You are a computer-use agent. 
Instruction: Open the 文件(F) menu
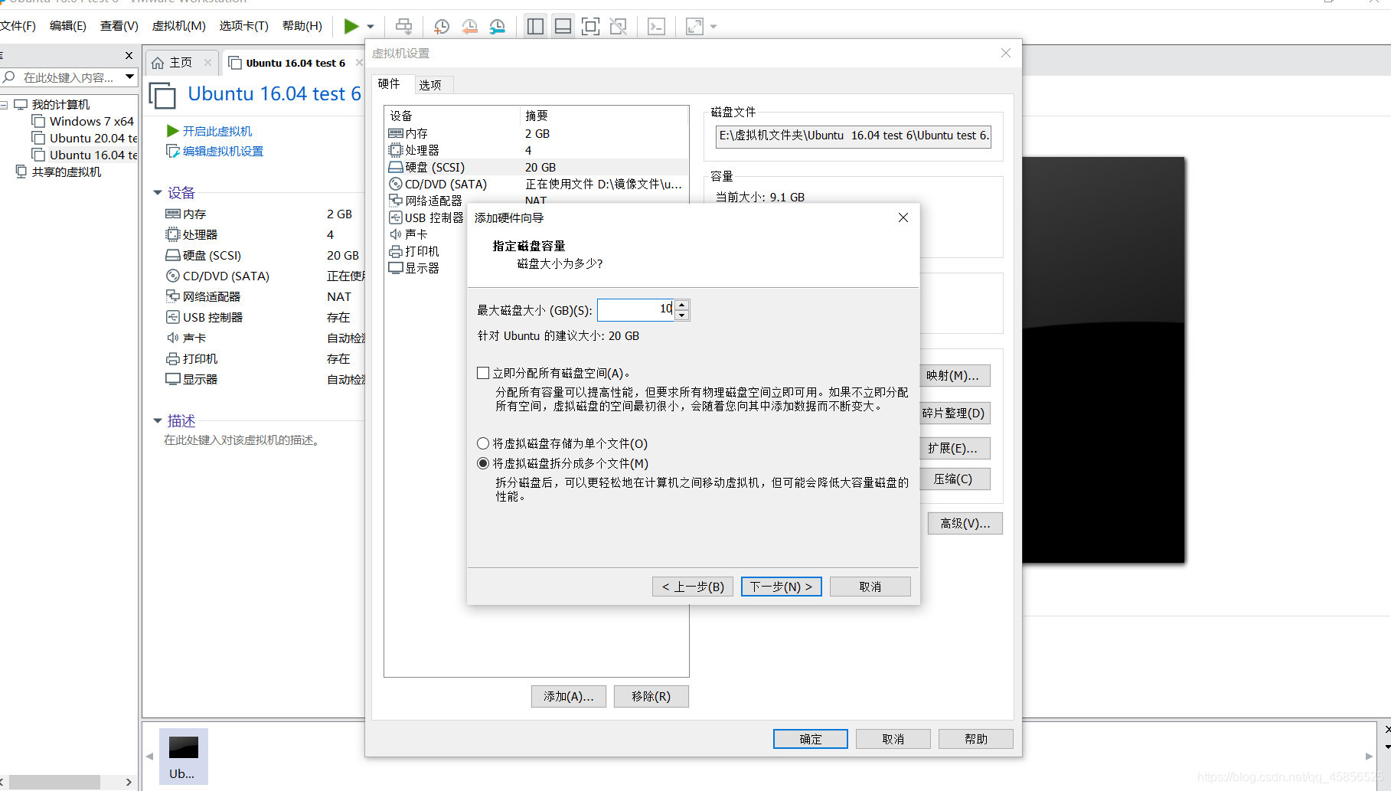(x=18, y=26)
